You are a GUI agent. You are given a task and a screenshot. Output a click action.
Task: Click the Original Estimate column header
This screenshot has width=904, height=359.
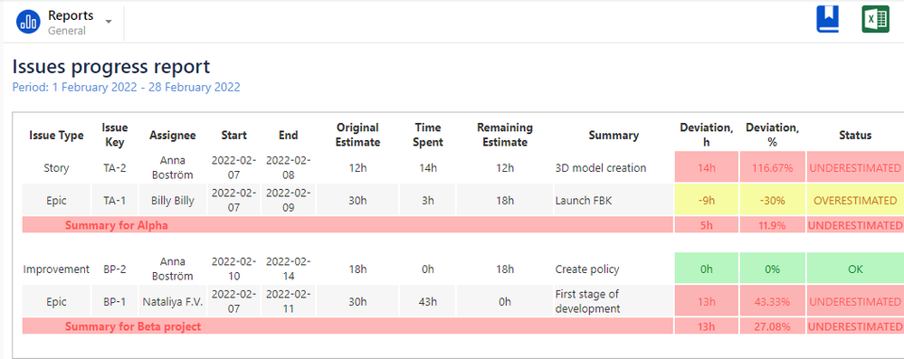click(x=357, y=135)
